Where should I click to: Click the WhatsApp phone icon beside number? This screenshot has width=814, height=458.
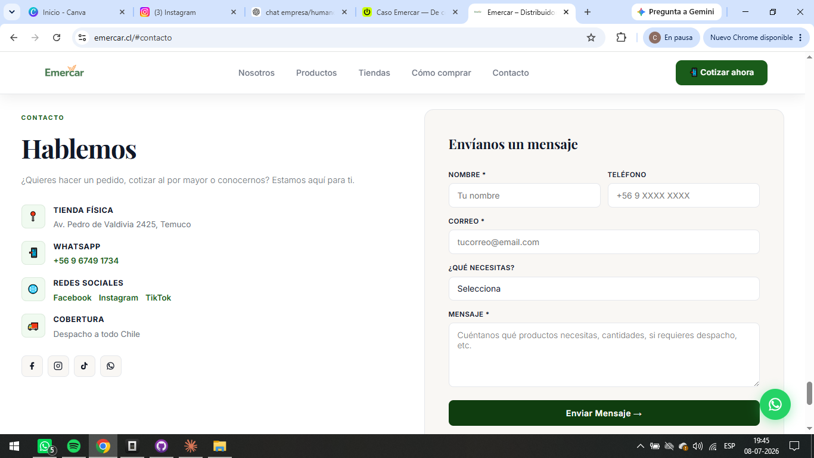pyautogui.click(x=33, y=253)
